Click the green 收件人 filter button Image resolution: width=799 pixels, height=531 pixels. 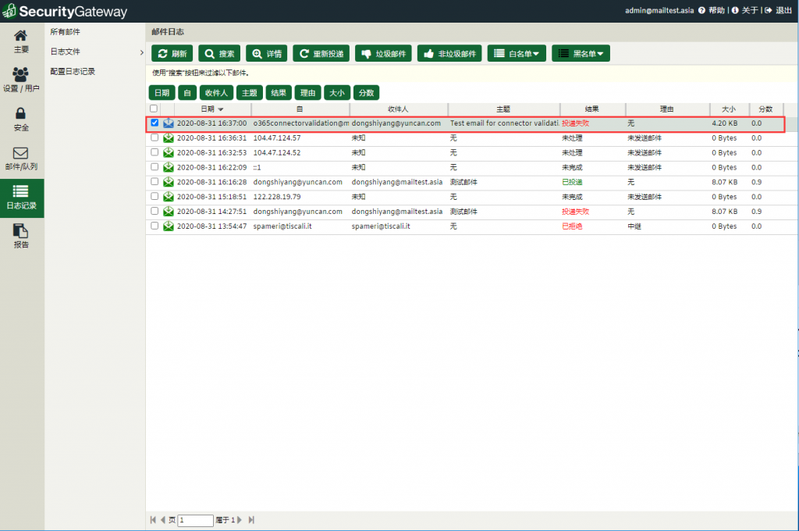point(217,93)
